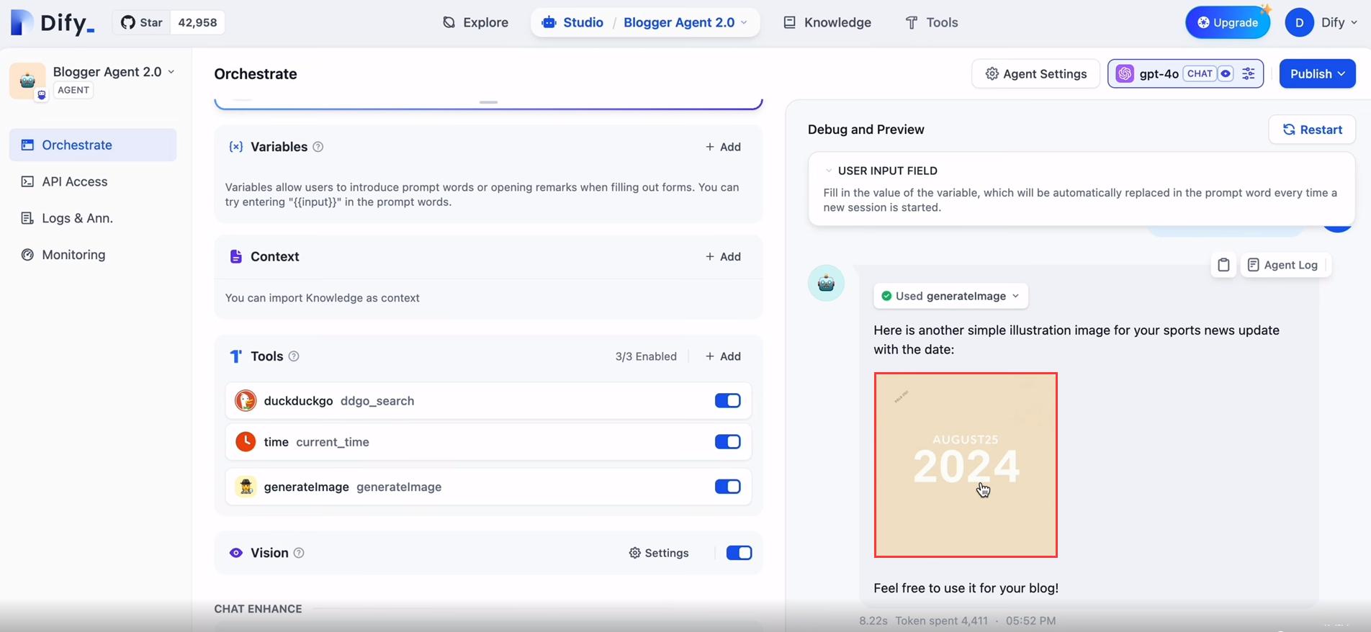1371x632 pixels.
Task: Click the Vision help question mark icon
Action: [x=299, y=553]
